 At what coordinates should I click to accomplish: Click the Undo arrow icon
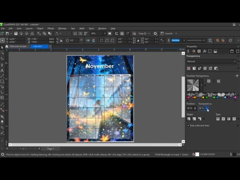[57, 33]
